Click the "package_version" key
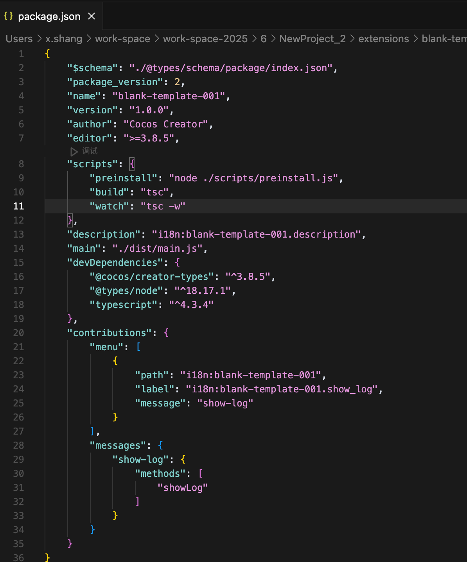Viewport: 467px width, 562px height. [x=115, y=82]
